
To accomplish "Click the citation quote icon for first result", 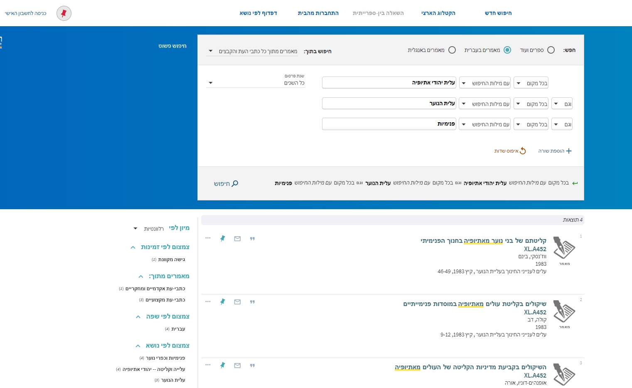I will point(252,239).
